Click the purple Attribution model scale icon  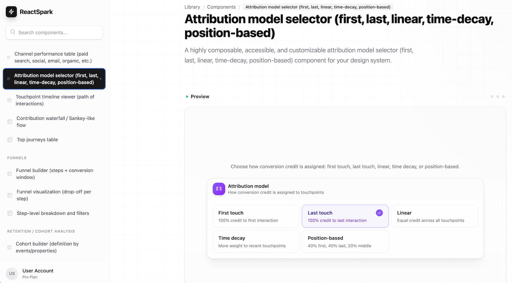[x=219, y=189]
